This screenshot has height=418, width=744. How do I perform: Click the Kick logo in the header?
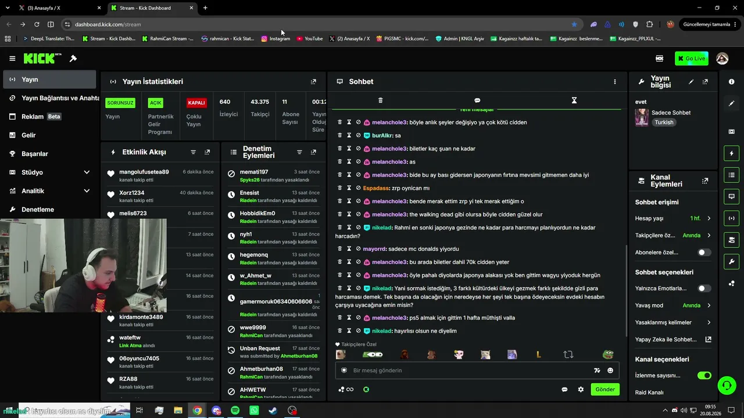coord(42,59)
